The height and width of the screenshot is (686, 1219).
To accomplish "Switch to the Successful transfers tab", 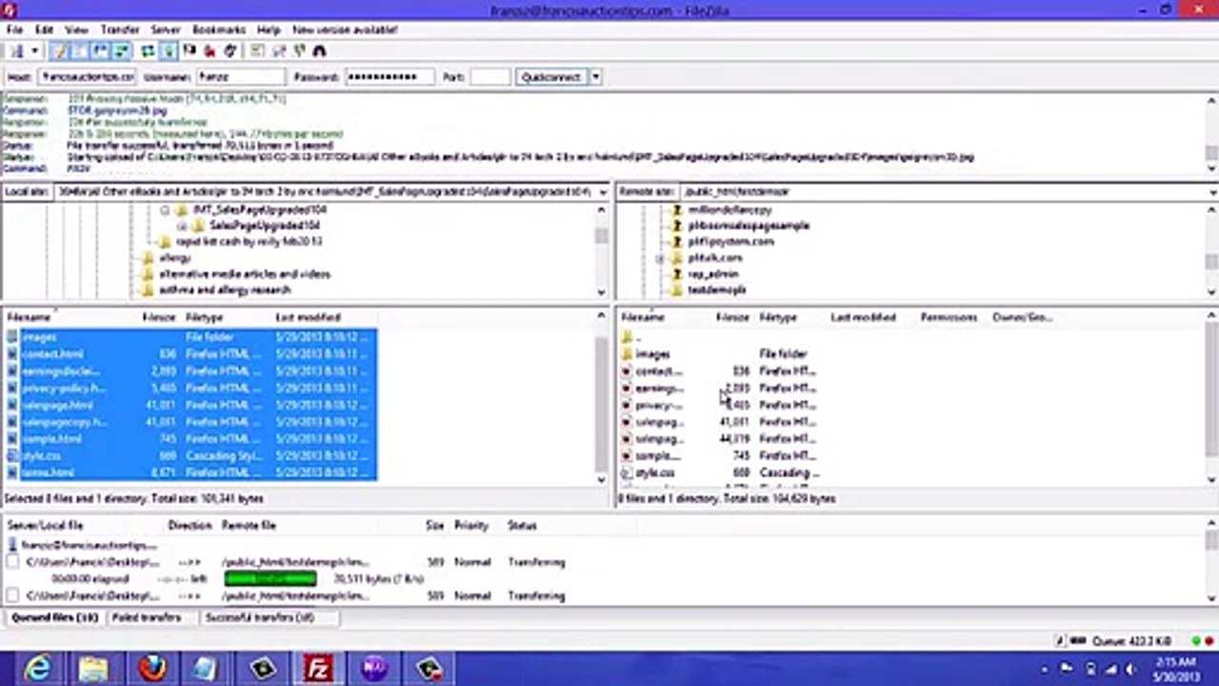I will [260, 617].
